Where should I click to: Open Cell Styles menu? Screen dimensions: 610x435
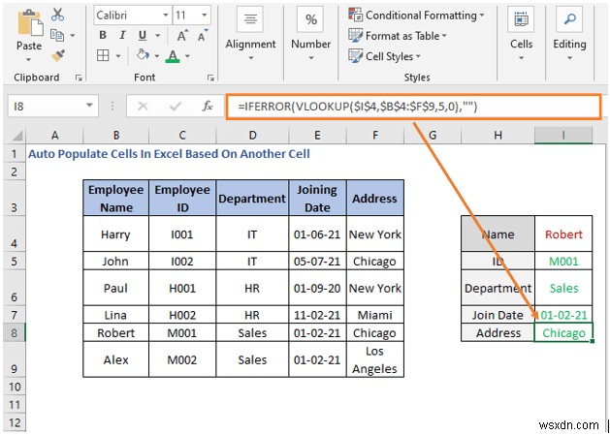[384, 56]
